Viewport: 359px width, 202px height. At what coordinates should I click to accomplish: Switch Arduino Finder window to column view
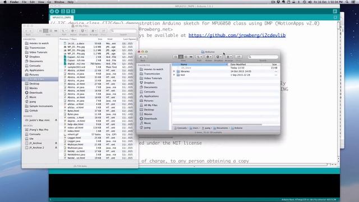click(x=186, y=57)
